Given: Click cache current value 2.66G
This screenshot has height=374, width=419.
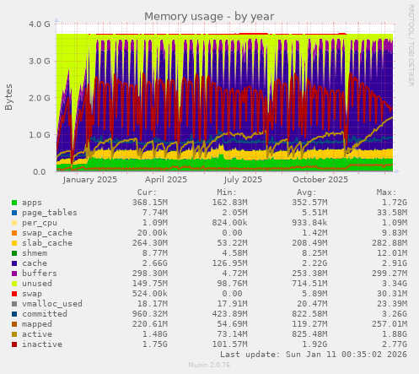Looking at the screenshot, I should click(x=155, y=263).
